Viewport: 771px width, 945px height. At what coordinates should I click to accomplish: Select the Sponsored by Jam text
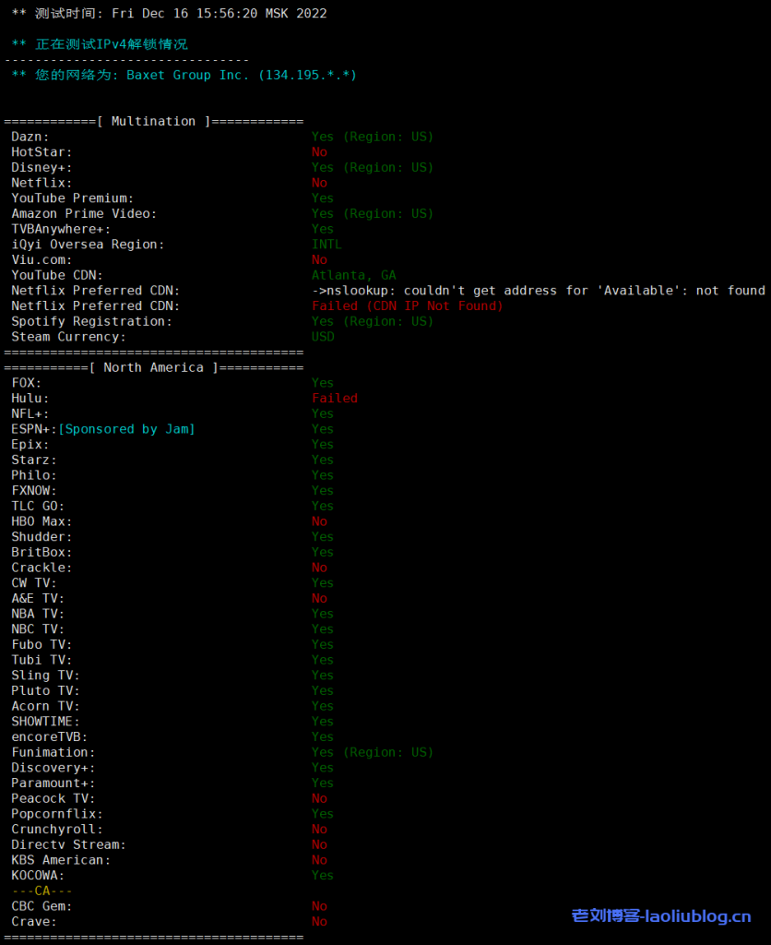click(x=127, y=429)
